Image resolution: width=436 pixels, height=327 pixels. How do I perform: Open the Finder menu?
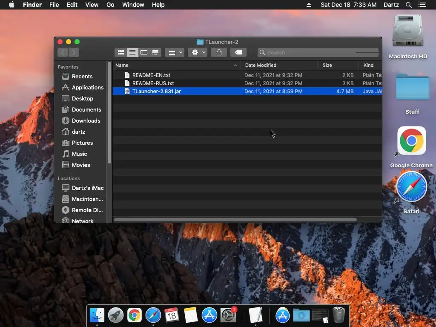pos(32,5)
